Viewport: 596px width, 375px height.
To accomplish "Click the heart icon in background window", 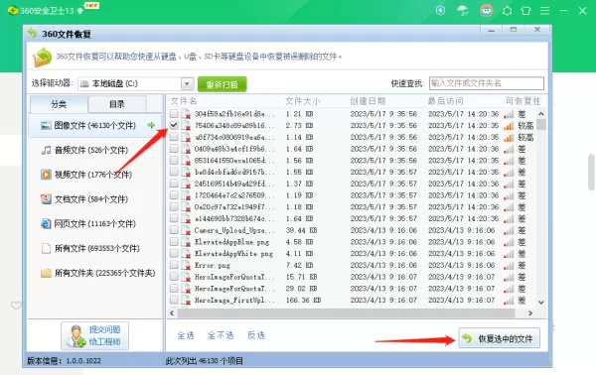I will (x=16, y=306).
